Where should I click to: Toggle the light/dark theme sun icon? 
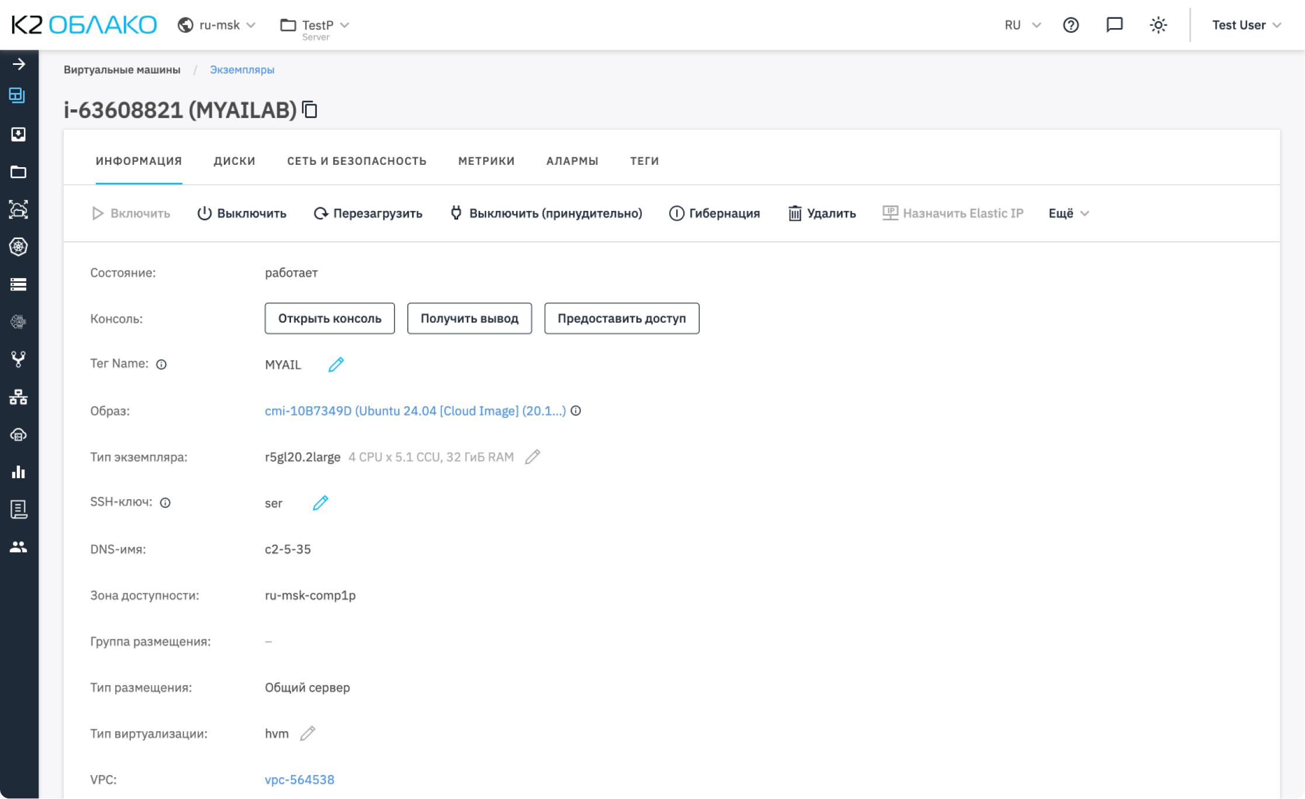(1158, 25)
